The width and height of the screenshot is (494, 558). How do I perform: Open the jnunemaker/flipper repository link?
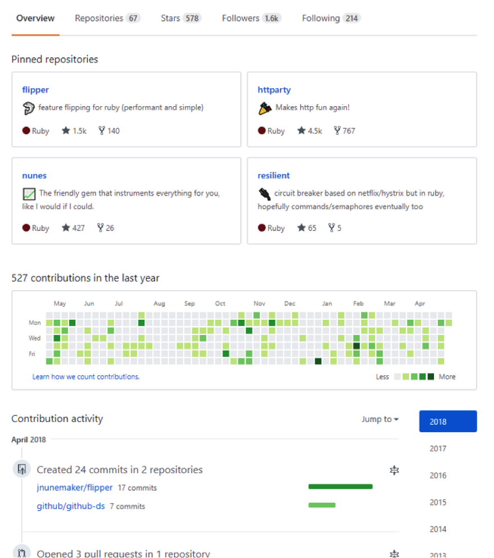coord(75,487)
